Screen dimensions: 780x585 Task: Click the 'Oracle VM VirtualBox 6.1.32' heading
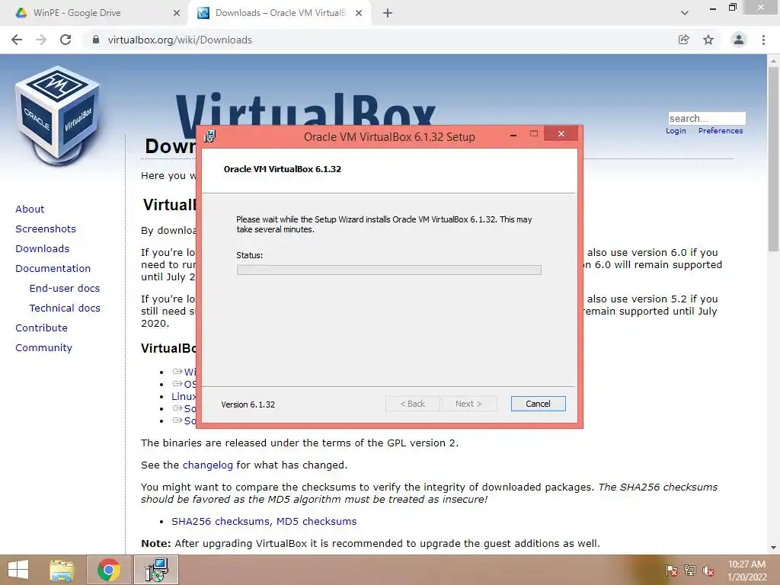point(283,169)
